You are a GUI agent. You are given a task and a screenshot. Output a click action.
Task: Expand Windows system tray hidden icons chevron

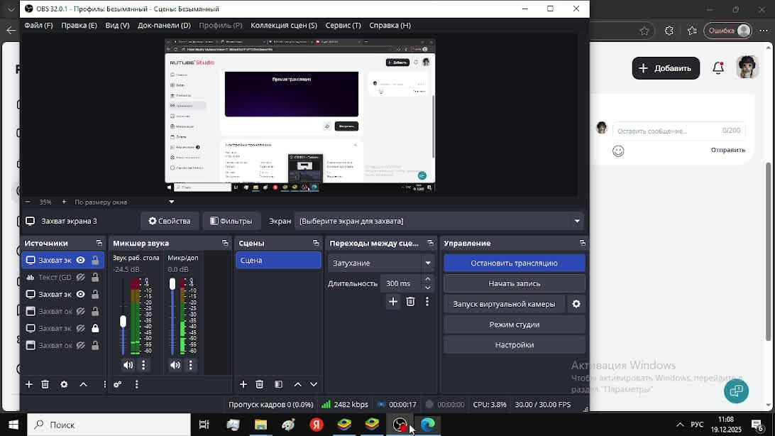point(680,425)
